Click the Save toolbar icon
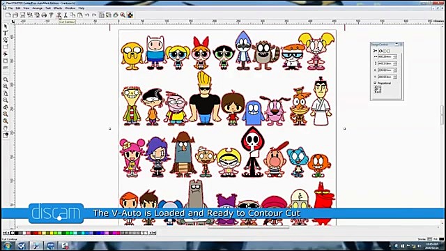The height and width of the screenshot is (251, 446). tap(22, 15)
